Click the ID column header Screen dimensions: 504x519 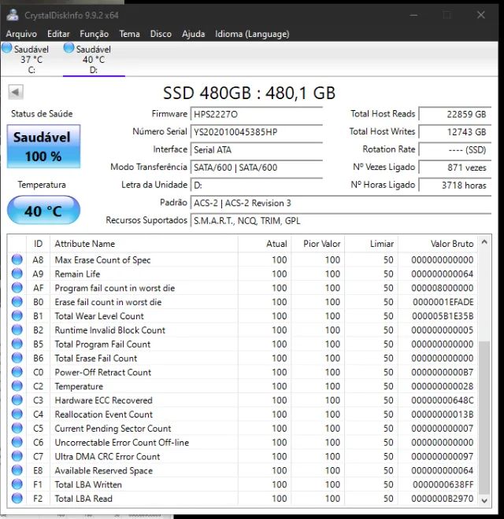38,244
